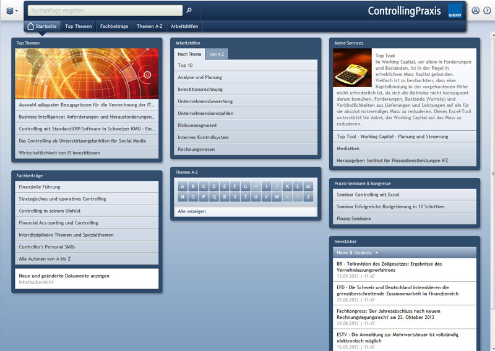
Task: Open the calculator Top Tool thumbnail
Action: point(352,67)
